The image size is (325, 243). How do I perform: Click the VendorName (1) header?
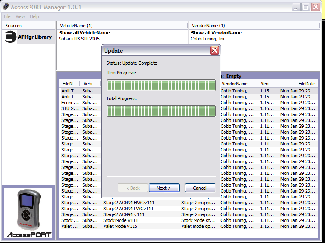254,26
